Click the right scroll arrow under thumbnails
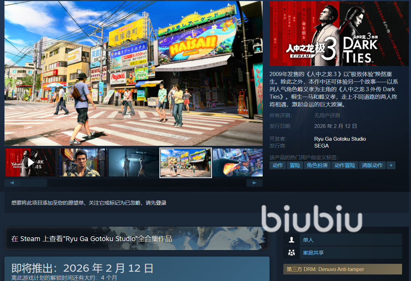The height and width of the screenshot is (281, 411). [x=254, y=183]
